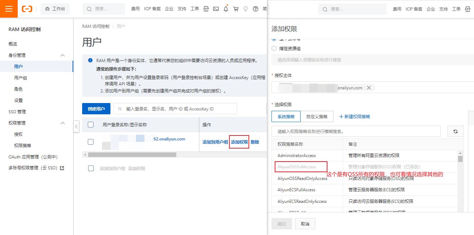Open the 工作台 workbench home button

(55, 9)
